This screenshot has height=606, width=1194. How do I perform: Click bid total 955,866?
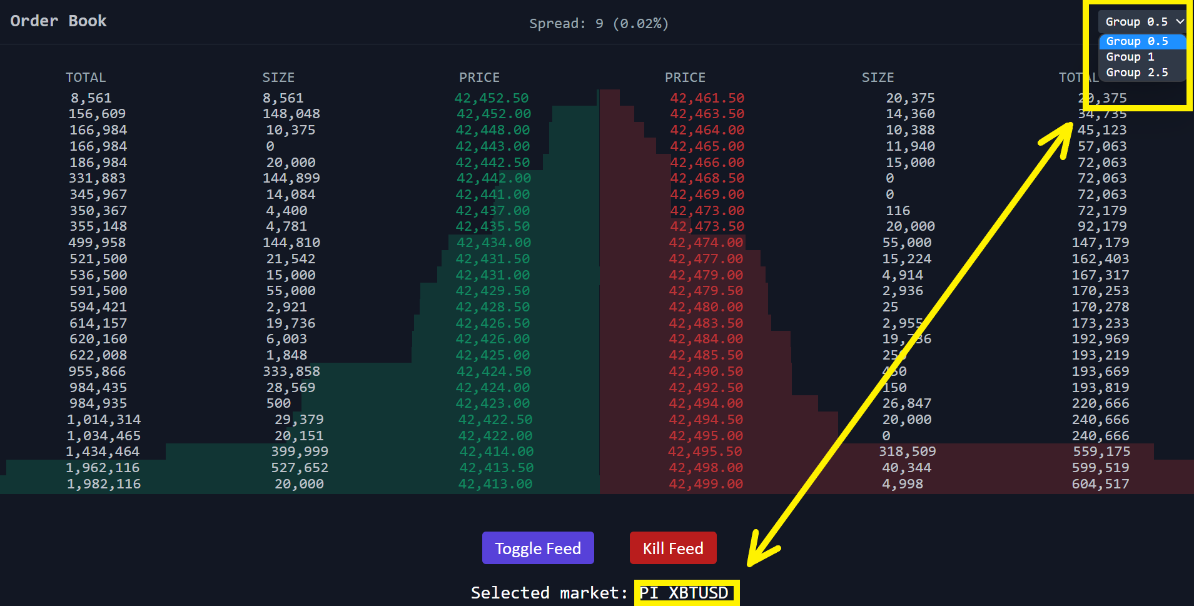[98, 371]
